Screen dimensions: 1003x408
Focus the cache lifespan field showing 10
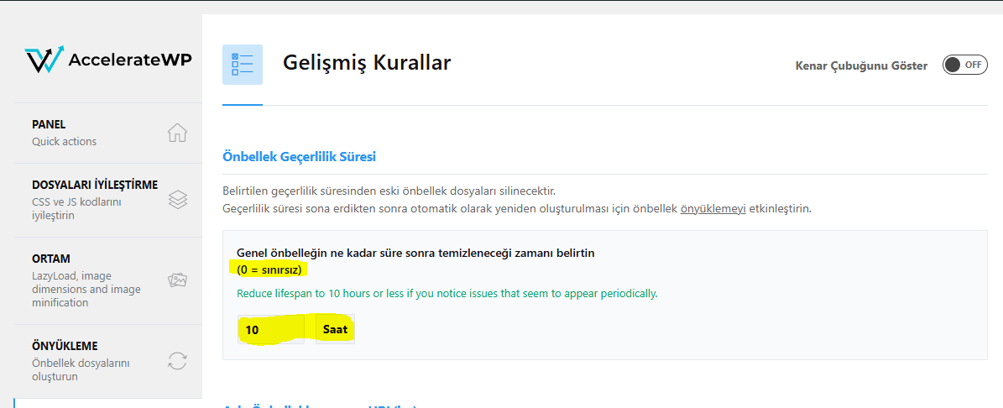[270, 330]
